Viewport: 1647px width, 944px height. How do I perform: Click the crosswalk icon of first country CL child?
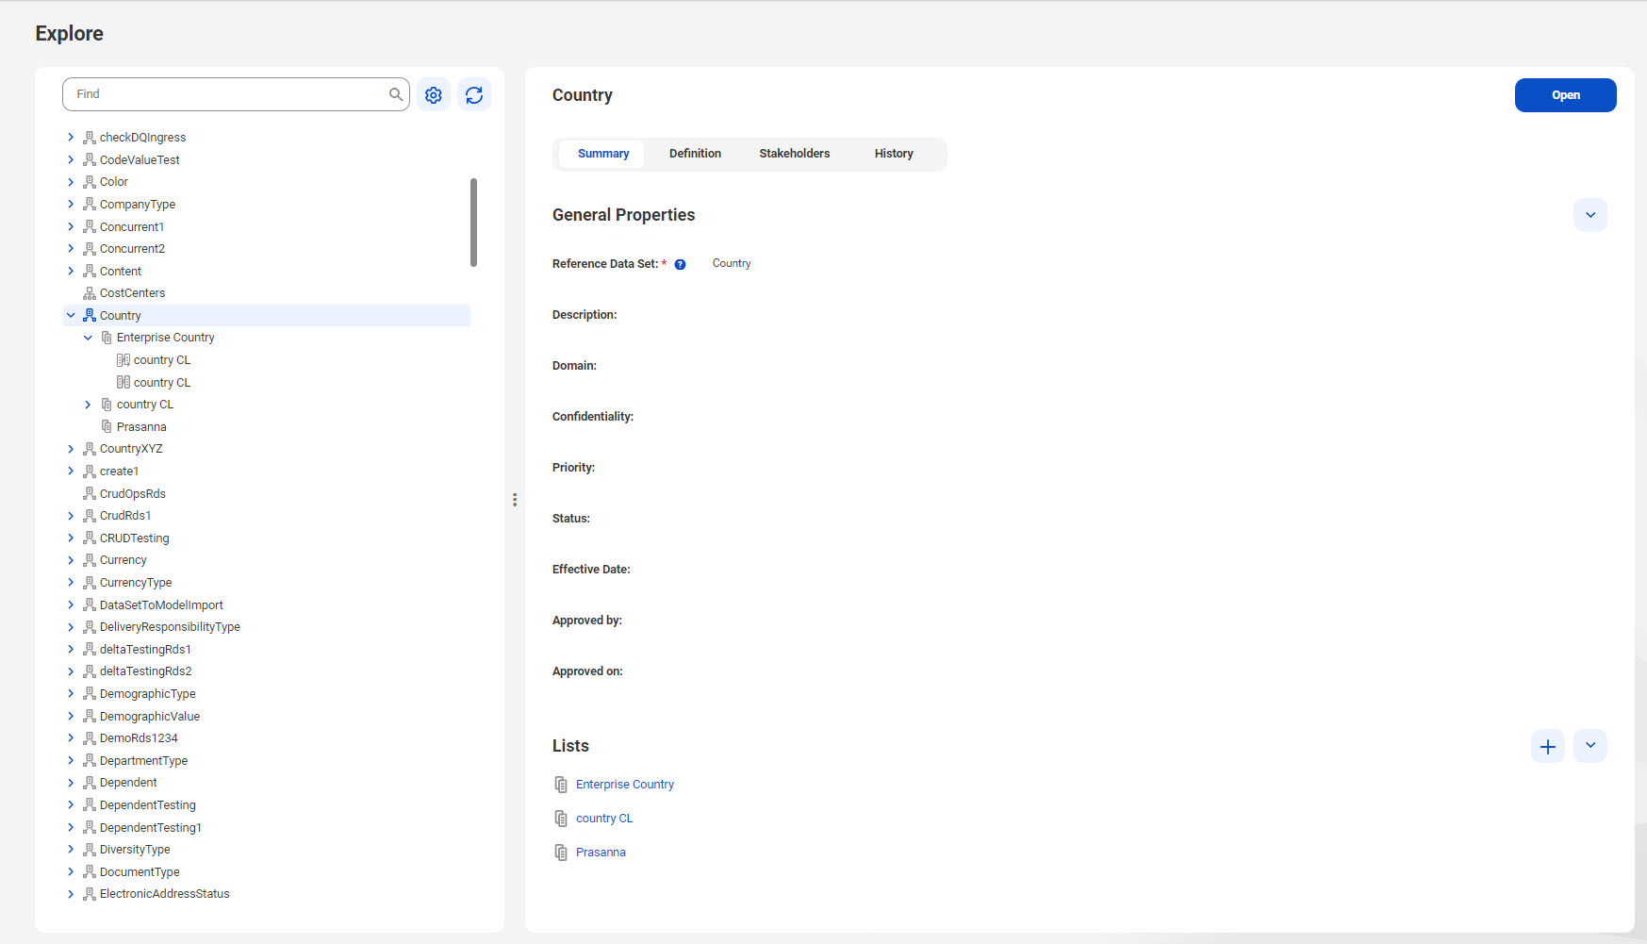[x=124, y=360]
